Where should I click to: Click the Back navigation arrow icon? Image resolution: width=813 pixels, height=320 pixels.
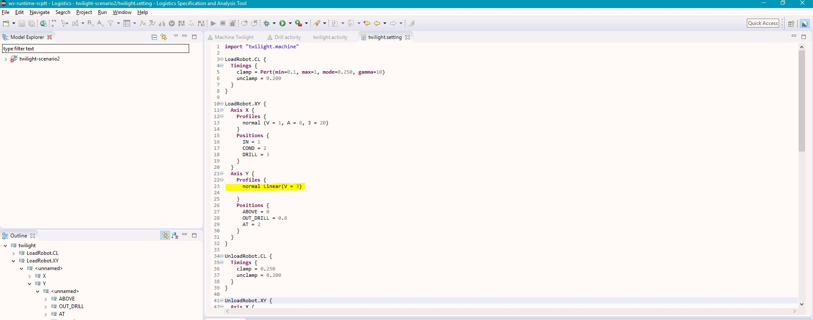pyautogui.click(x=377, y=23)
